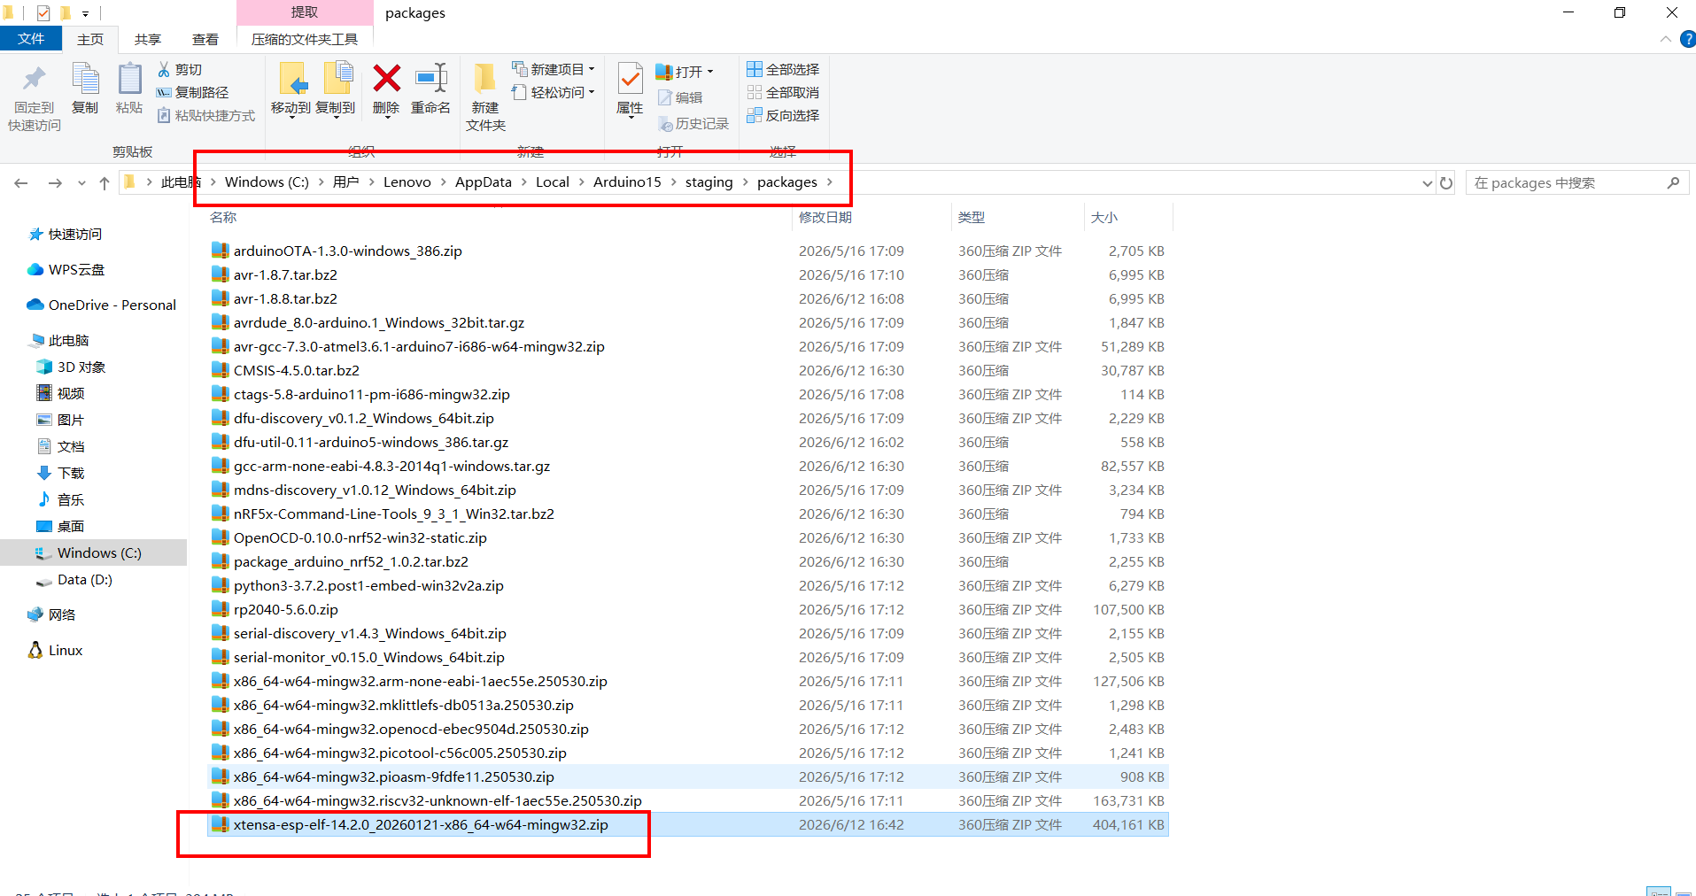Sort files by Type column header
The height and width of the screenshot is (896, 1696).
tap(972, 217)
